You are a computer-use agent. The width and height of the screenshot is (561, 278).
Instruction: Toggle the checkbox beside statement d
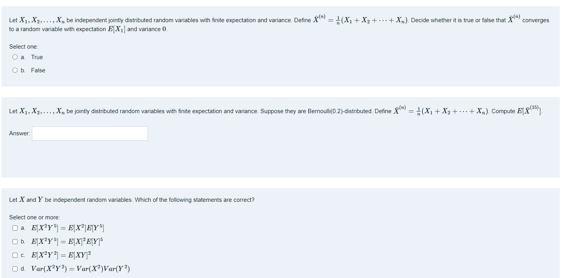point(15,268)
